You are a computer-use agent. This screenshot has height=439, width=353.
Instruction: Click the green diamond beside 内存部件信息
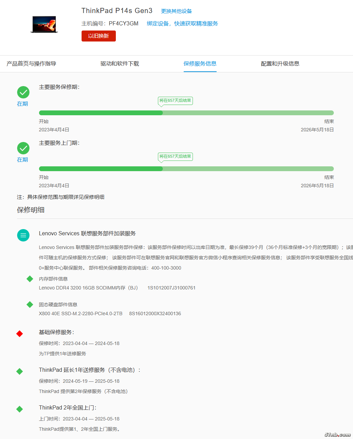tap(30, 279)
